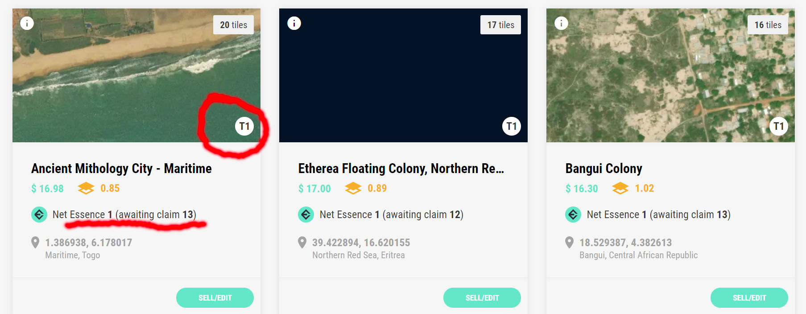Click T1 tier badge on Bangui Colony

(x=779, y=126)
